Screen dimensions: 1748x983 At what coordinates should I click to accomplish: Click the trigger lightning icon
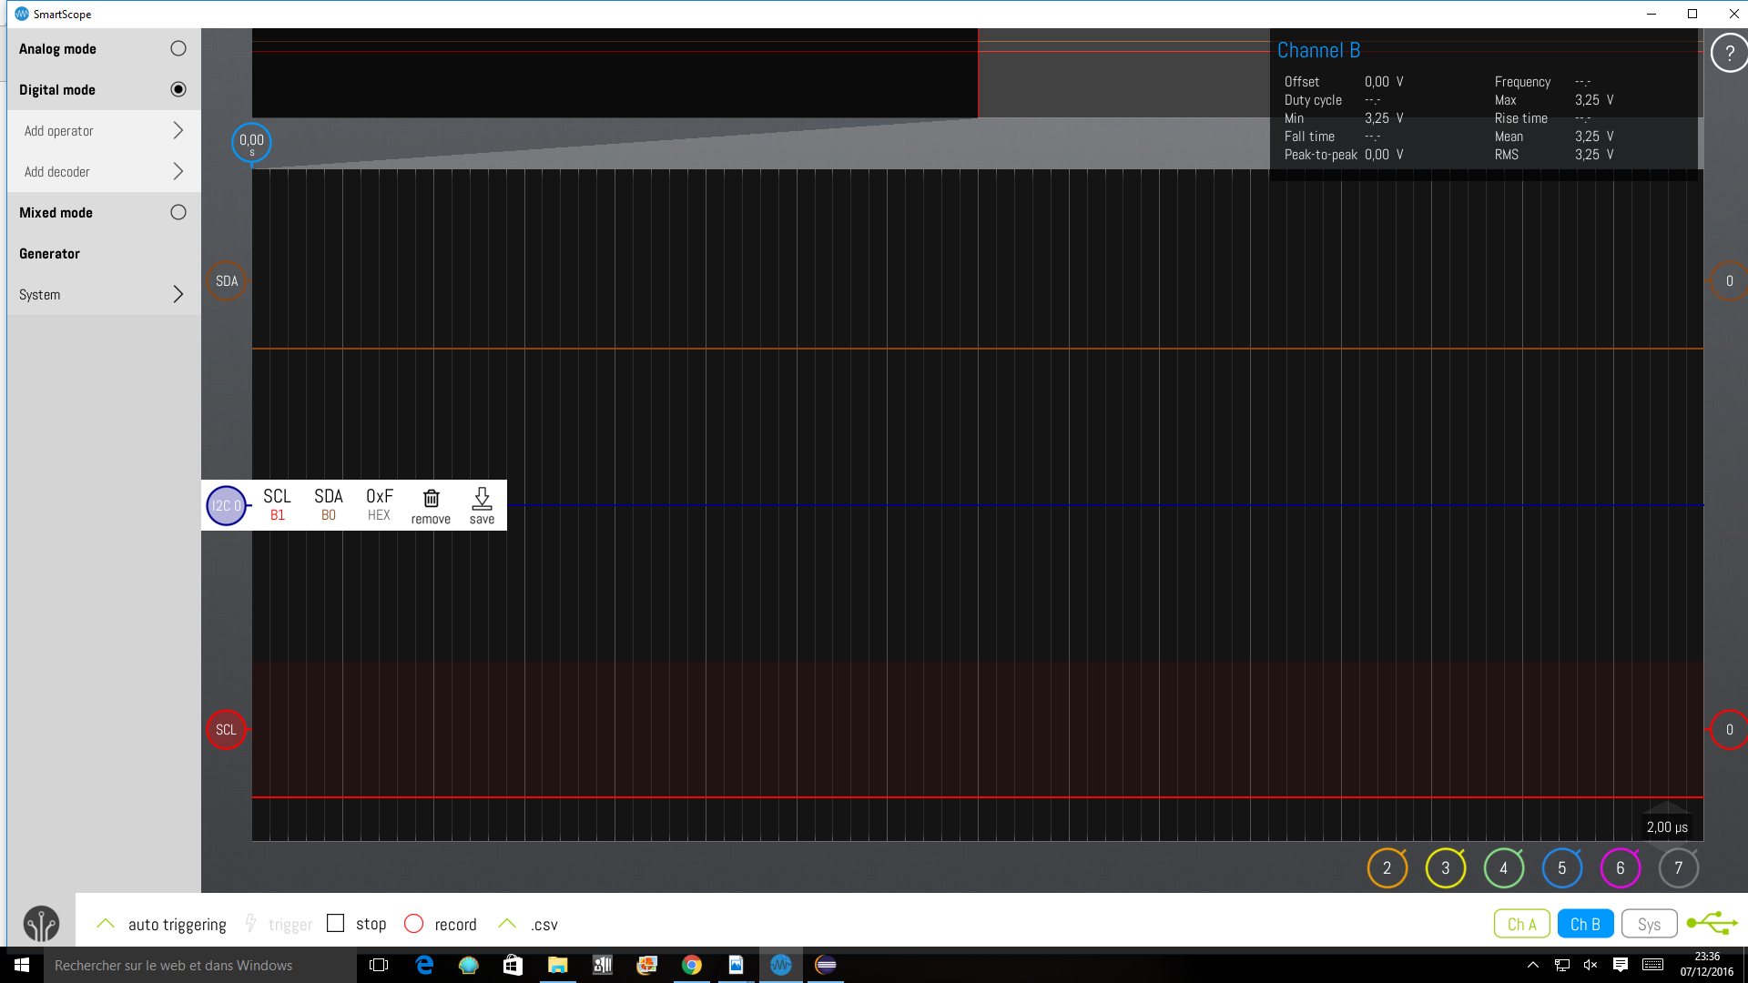pyautogui.click(x=250, y=924)
